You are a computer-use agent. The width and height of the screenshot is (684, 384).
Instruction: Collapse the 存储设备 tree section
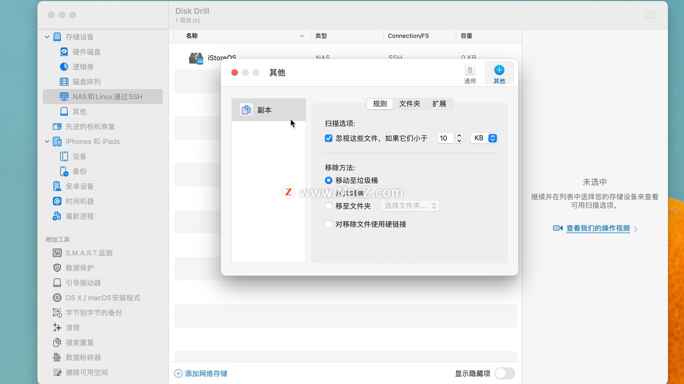pyautogui.click(x=47, y=37)
